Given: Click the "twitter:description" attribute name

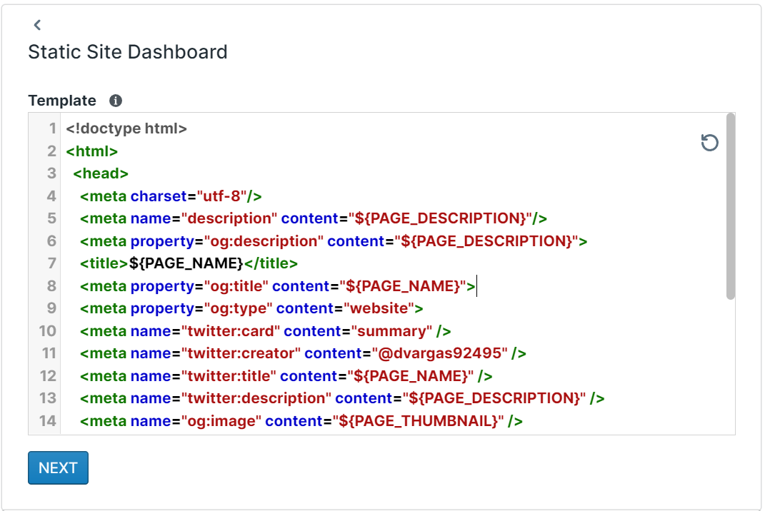Looking at the screenshot, I should click(x=255, y=398).
